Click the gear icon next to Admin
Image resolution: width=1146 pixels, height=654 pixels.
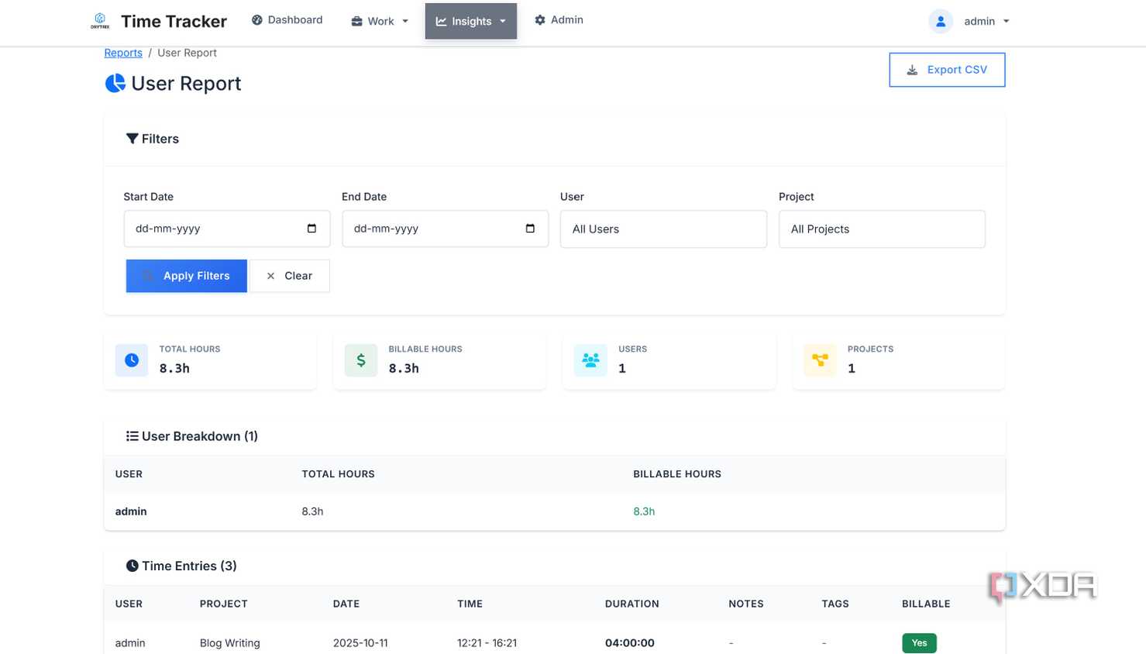(540, 20)
